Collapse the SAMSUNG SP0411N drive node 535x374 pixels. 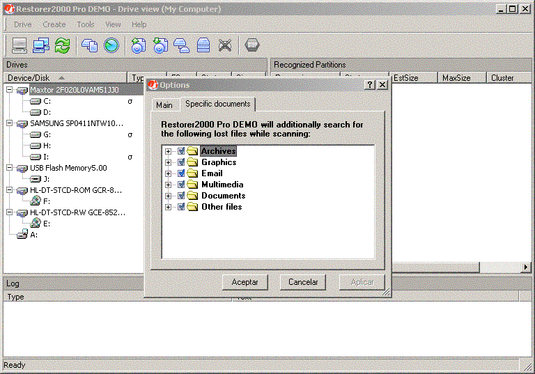click(x=9, y=123)
